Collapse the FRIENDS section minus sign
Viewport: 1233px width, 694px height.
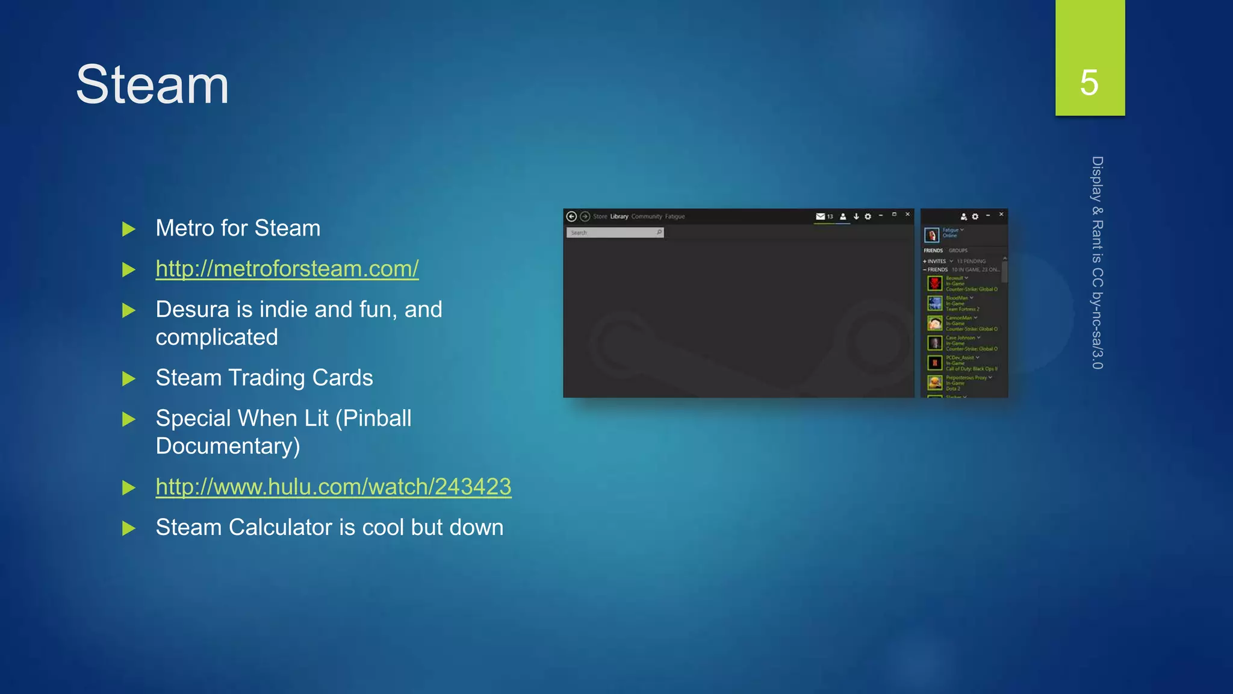point(925,270)
